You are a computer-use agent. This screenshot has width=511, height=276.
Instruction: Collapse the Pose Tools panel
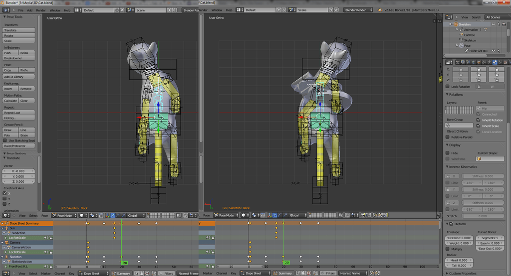pos(4,17)
